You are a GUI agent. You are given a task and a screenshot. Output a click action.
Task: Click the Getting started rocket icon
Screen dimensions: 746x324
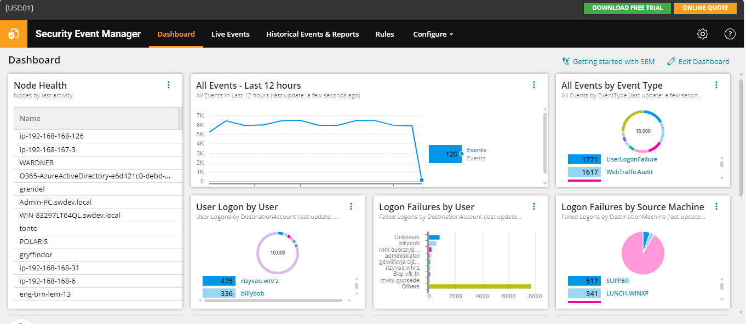coord(566,61)
